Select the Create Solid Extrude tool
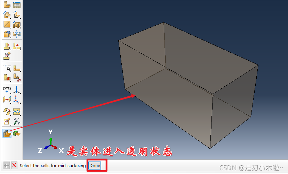 7,15
